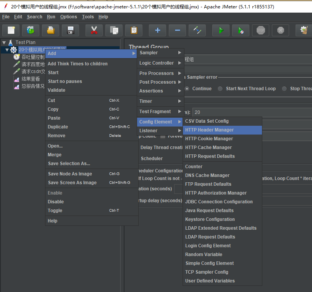Collapse the Test Plan tree node
The image size is (312, 292).
(x=4, y=42)
